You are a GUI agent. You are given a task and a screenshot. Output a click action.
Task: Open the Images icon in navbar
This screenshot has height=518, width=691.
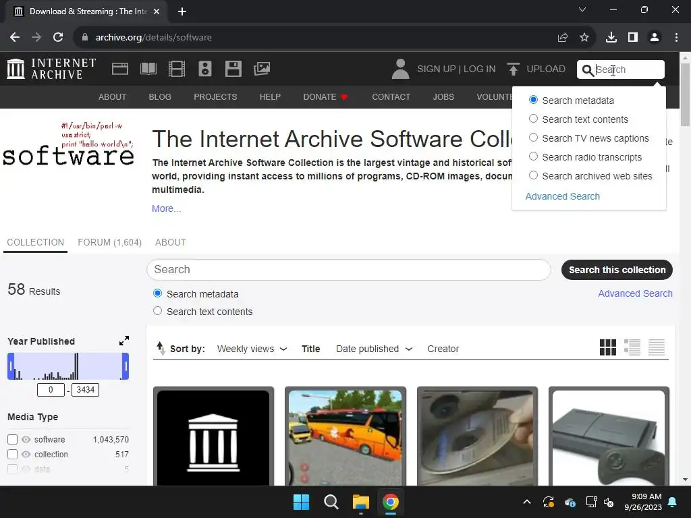tap(262, 69)
